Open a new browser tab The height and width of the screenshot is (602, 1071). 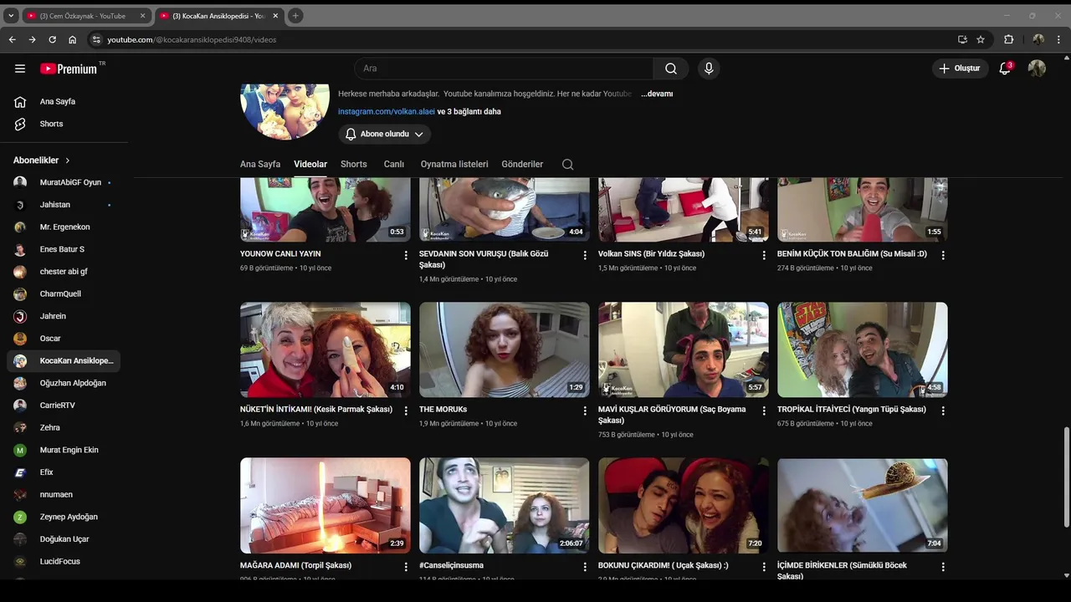pos(295,15)
